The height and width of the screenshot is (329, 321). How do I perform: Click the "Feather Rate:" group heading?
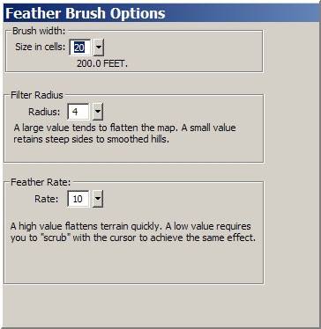[41, 182]
